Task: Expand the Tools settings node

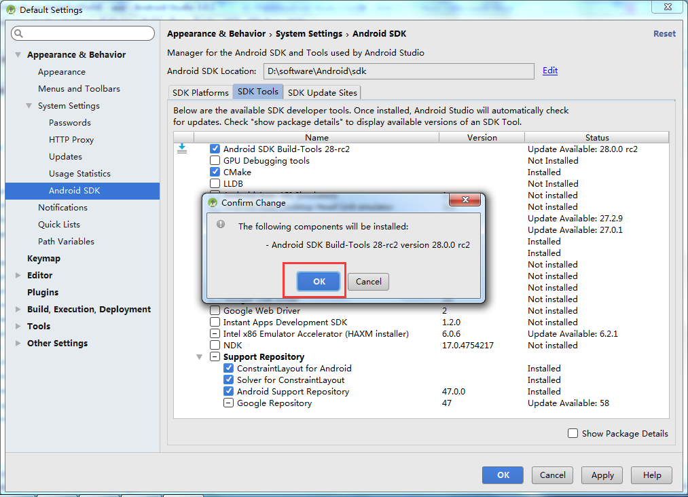Action: click(x=18, y=326)
